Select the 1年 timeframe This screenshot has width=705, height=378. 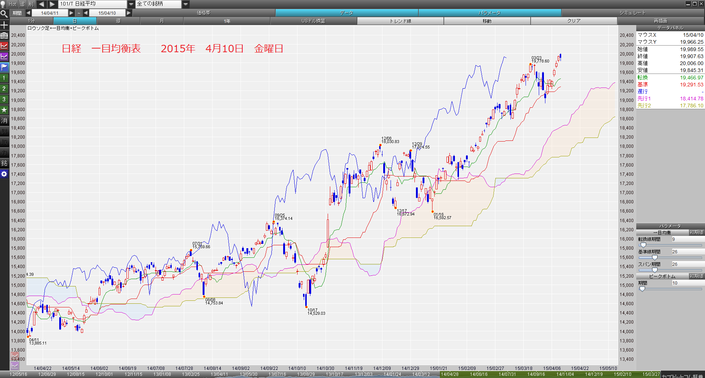(x=227, y=21)
